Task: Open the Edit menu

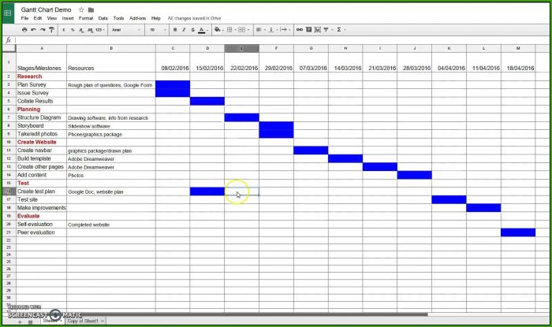Action: 38,18
